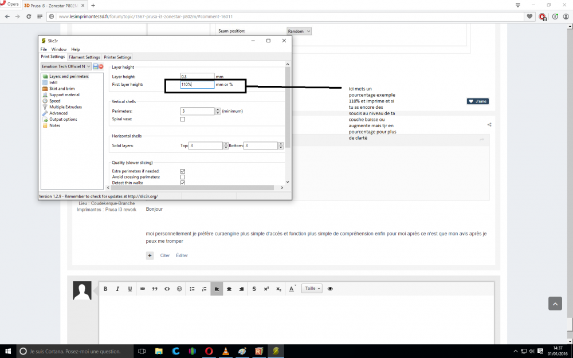This screenshot has height=358, width=573.
Task: Toggle Extra perimeters if needed checkbox
Action: point(183,171)
